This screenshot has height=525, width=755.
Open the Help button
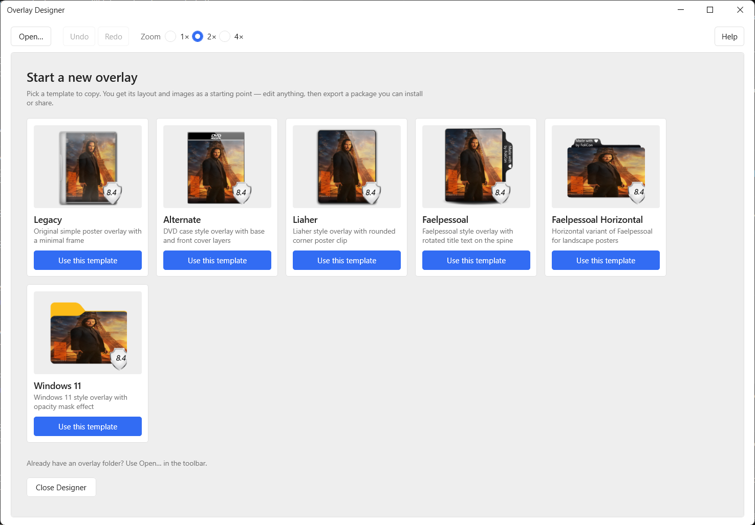coord(729,36)
